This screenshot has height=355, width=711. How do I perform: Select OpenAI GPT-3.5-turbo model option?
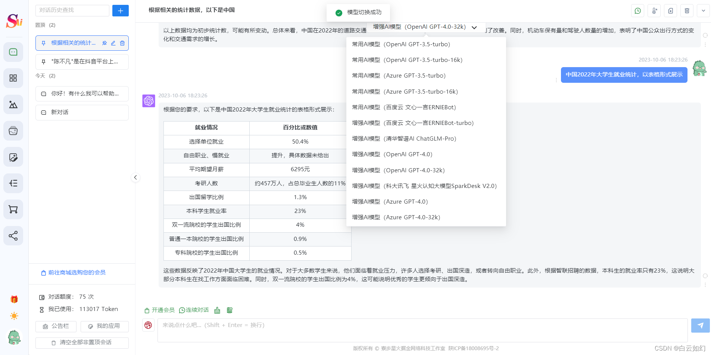pos(426,44)
